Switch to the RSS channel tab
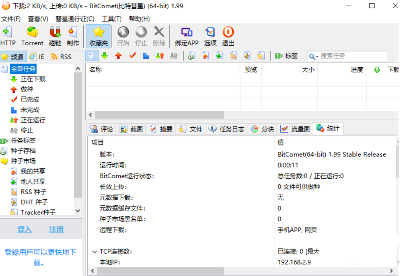Screen dimensions: 400x276 coord(61,57)
